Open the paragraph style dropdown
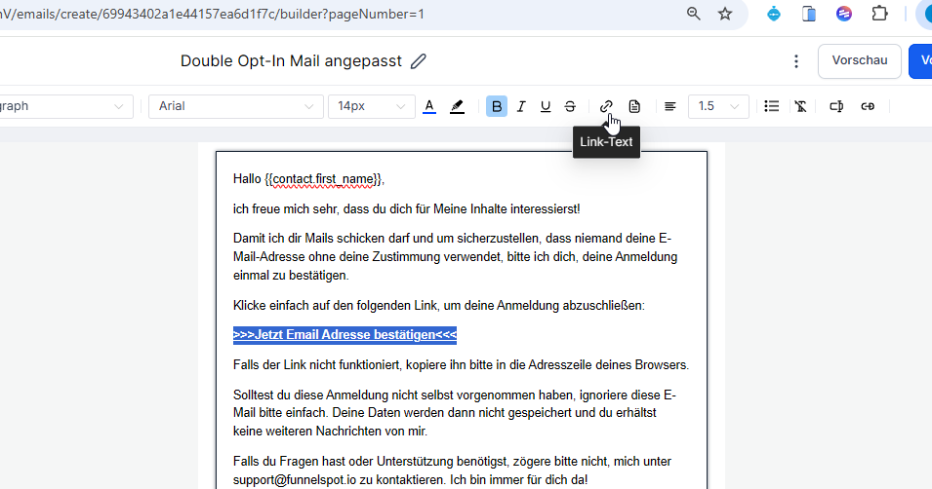The image size is (932, 489). 66,106
